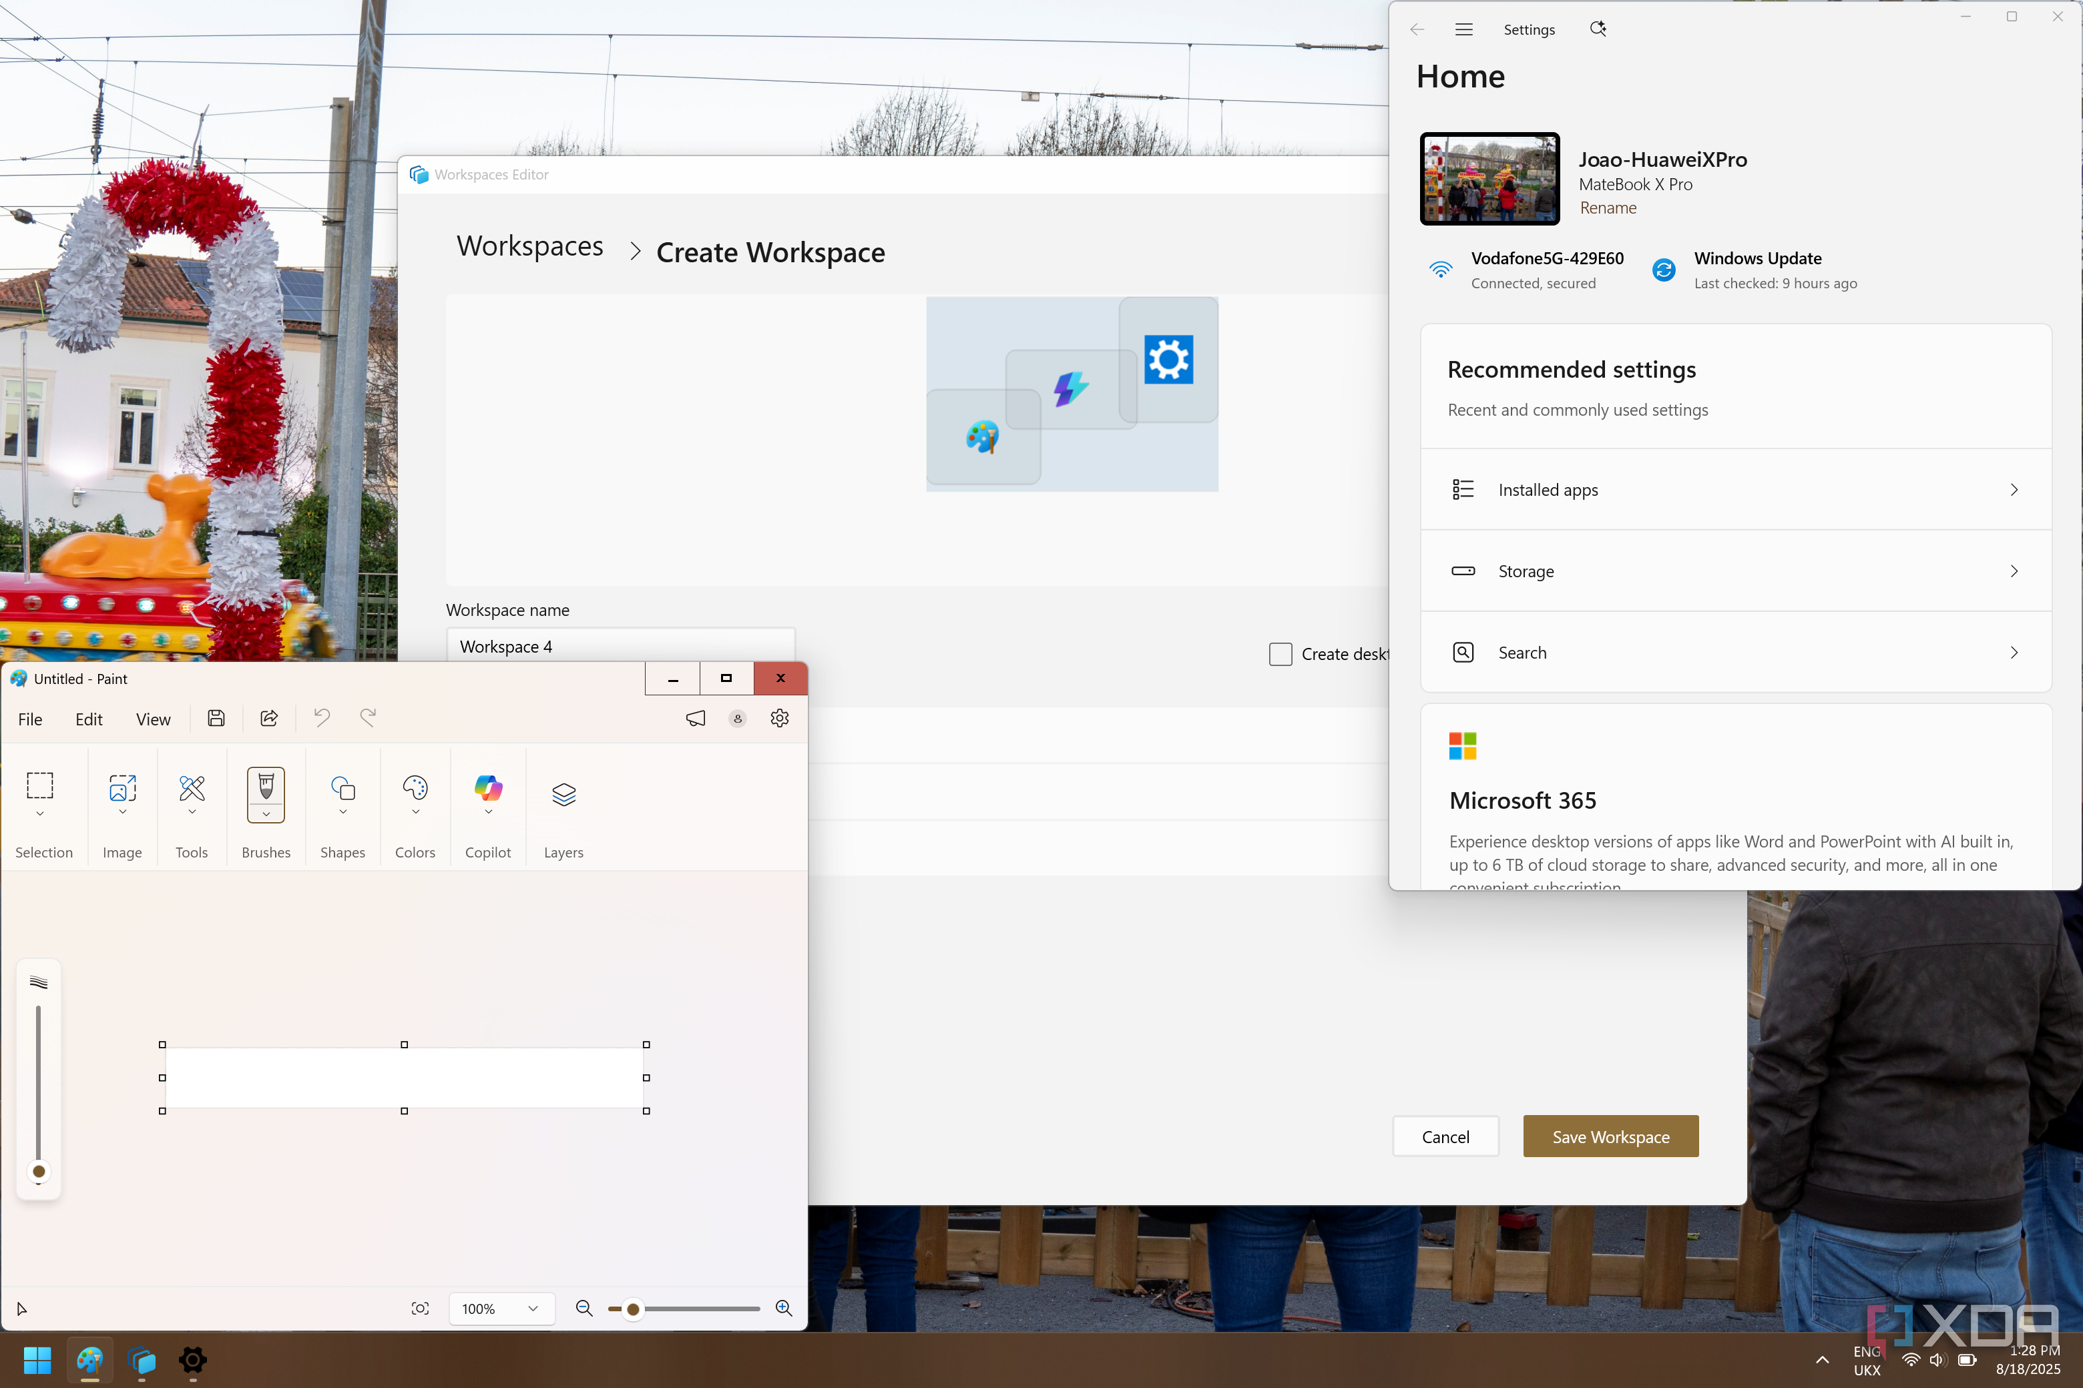Click fit-to-window icon in Paint status bar

[x=421, y=1309]
